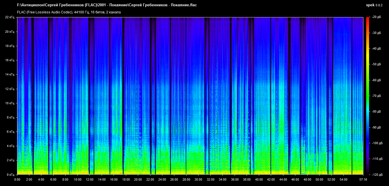Click the 18:00 time axis marker
This screenshot has width=389, height=186.
(x=126, y=180)
